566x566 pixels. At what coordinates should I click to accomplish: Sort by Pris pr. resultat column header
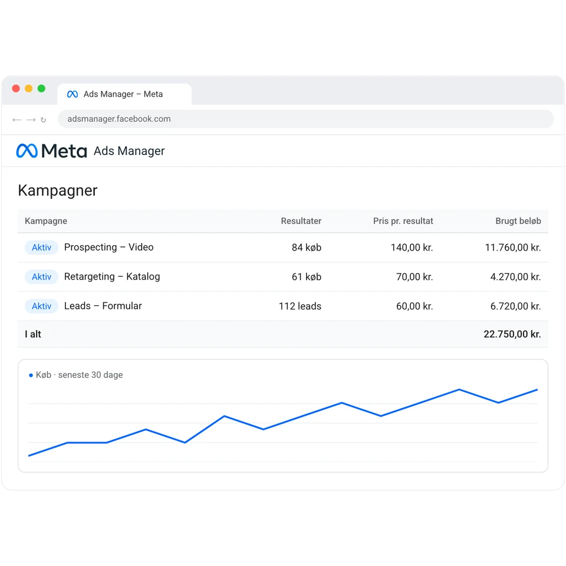pyautogui.click(x=403, y=221)
